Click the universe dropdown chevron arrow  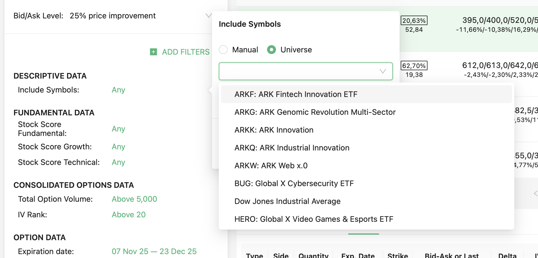click(x=383, y=71)
